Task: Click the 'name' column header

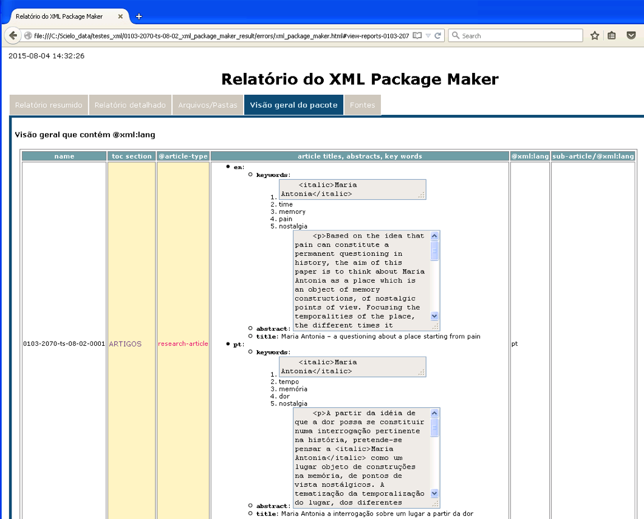Action: coord(64,156)
